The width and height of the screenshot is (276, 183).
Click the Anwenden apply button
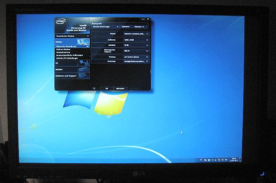[120, 88]
